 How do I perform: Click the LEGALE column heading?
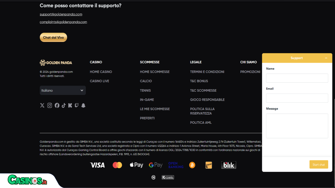196,62
